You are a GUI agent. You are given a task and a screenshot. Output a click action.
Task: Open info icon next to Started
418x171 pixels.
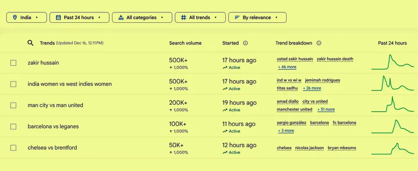(245, 43)
